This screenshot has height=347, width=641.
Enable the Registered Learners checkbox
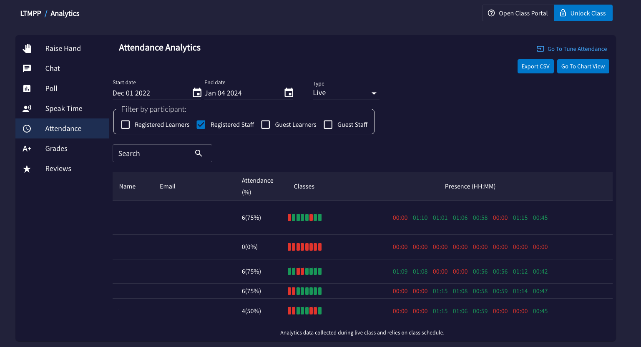125,124
